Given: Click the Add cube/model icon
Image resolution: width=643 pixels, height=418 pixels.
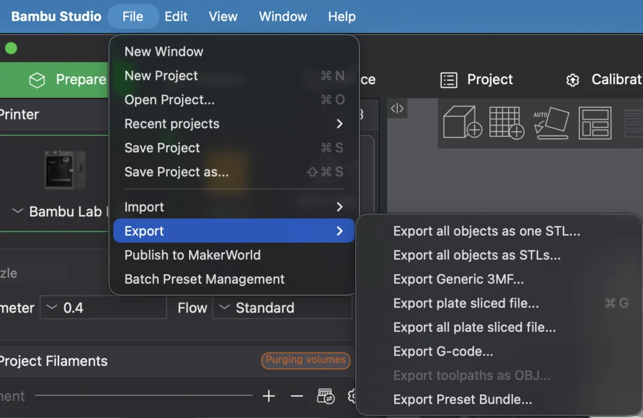Looking at the screenshot, I should click(462, 123).
